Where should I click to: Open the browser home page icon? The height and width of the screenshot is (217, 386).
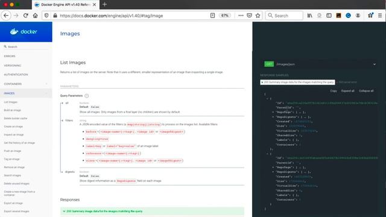tap(35, 16)
